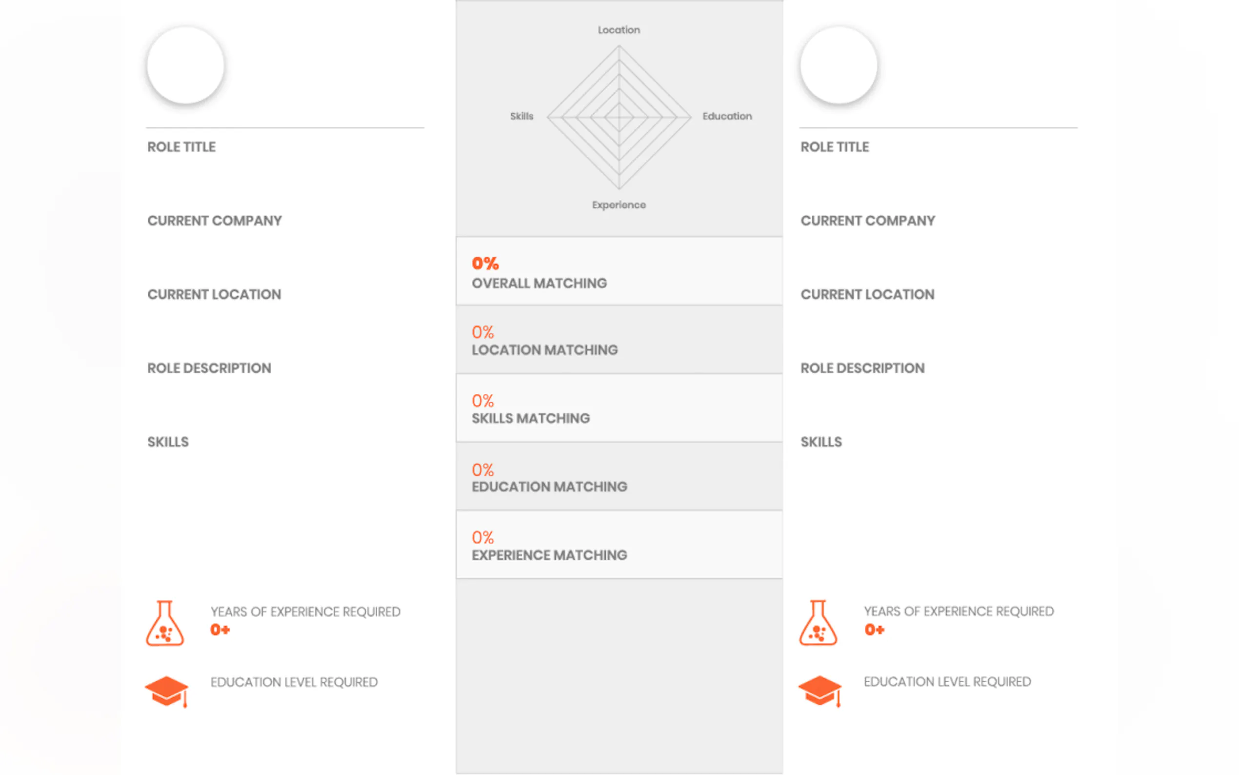The image size is (1239, 775).
Task: Select the Overall Matching row
Action: [x=619, y=272]
